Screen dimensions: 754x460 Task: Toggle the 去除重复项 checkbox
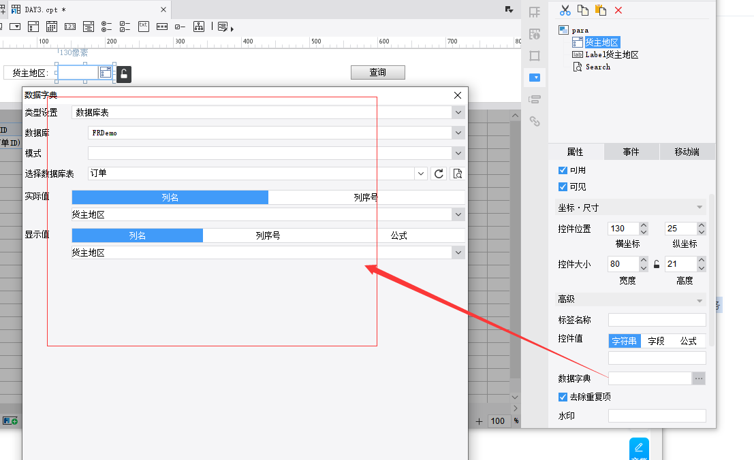click(x=563, y=397)
